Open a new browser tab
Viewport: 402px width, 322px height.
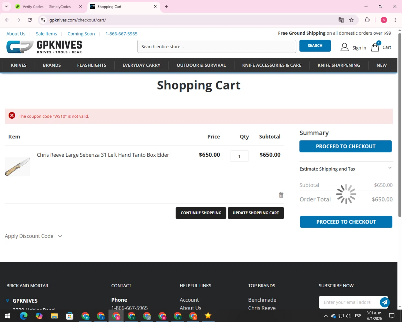click(166, 6)
